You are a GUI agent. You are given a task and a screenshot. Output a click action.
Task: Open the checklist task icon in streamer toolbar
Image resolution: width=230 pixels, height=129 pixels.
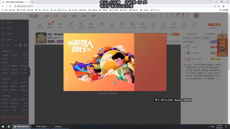(x=71, y=24)
